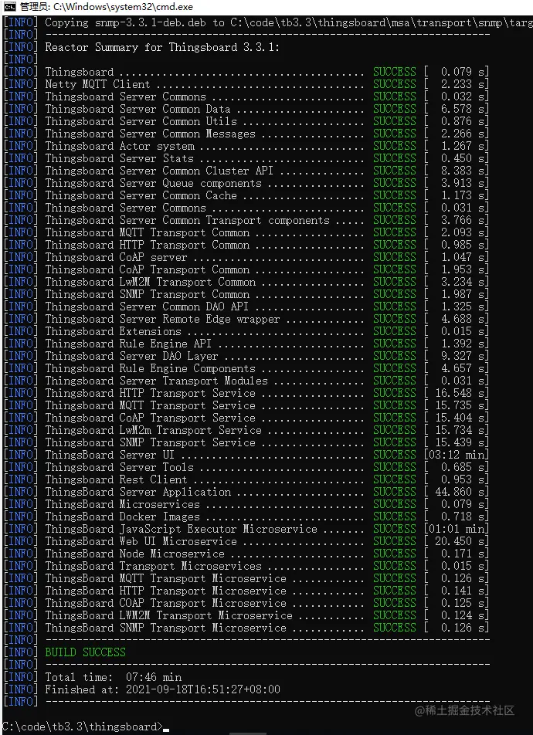Viewport: 533px width, 735px height.
Task: Click 'Finished at: 2021-09-18T16:51:27+08:00' line
Action: (162, 689)
